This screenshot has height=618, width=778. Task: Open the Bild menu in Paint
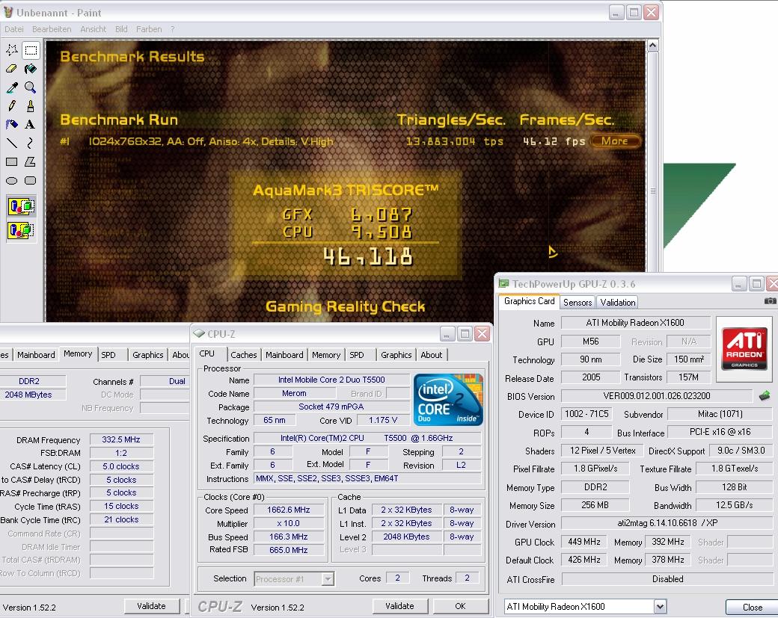pyautogui.click(x=121, y=29)
